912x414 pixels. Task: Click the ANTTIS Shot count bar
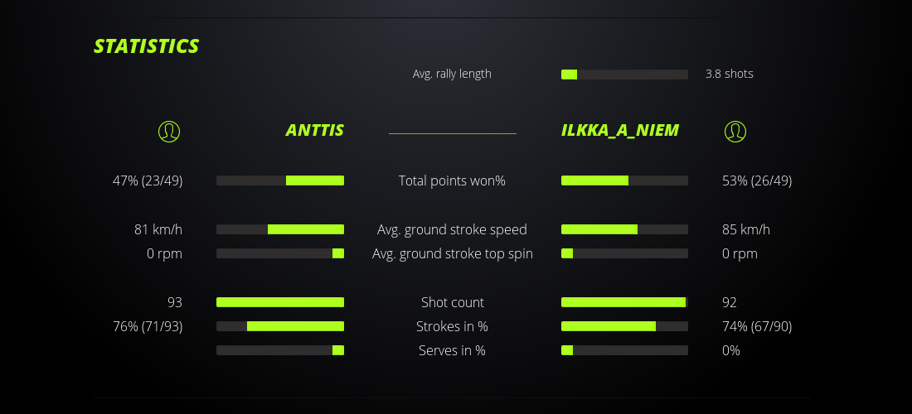tap(280, 302)
